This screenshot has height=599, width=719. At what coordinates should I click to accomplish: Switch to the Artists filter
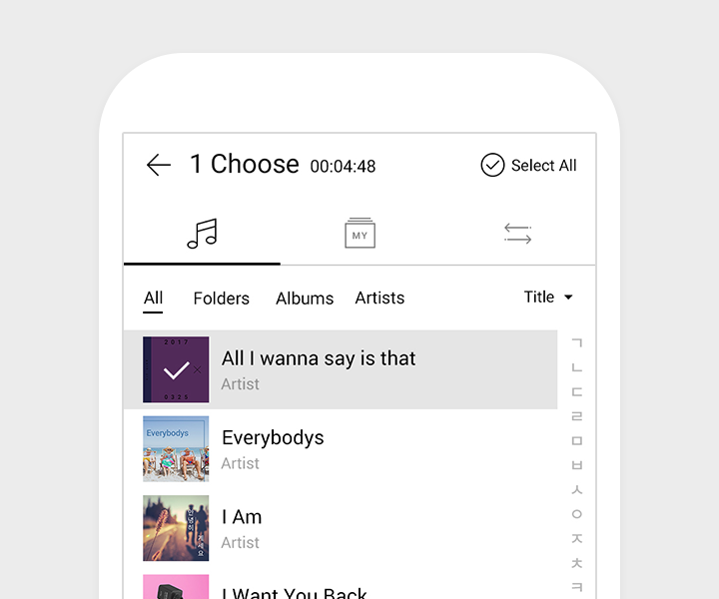click(x=379, y=299)
